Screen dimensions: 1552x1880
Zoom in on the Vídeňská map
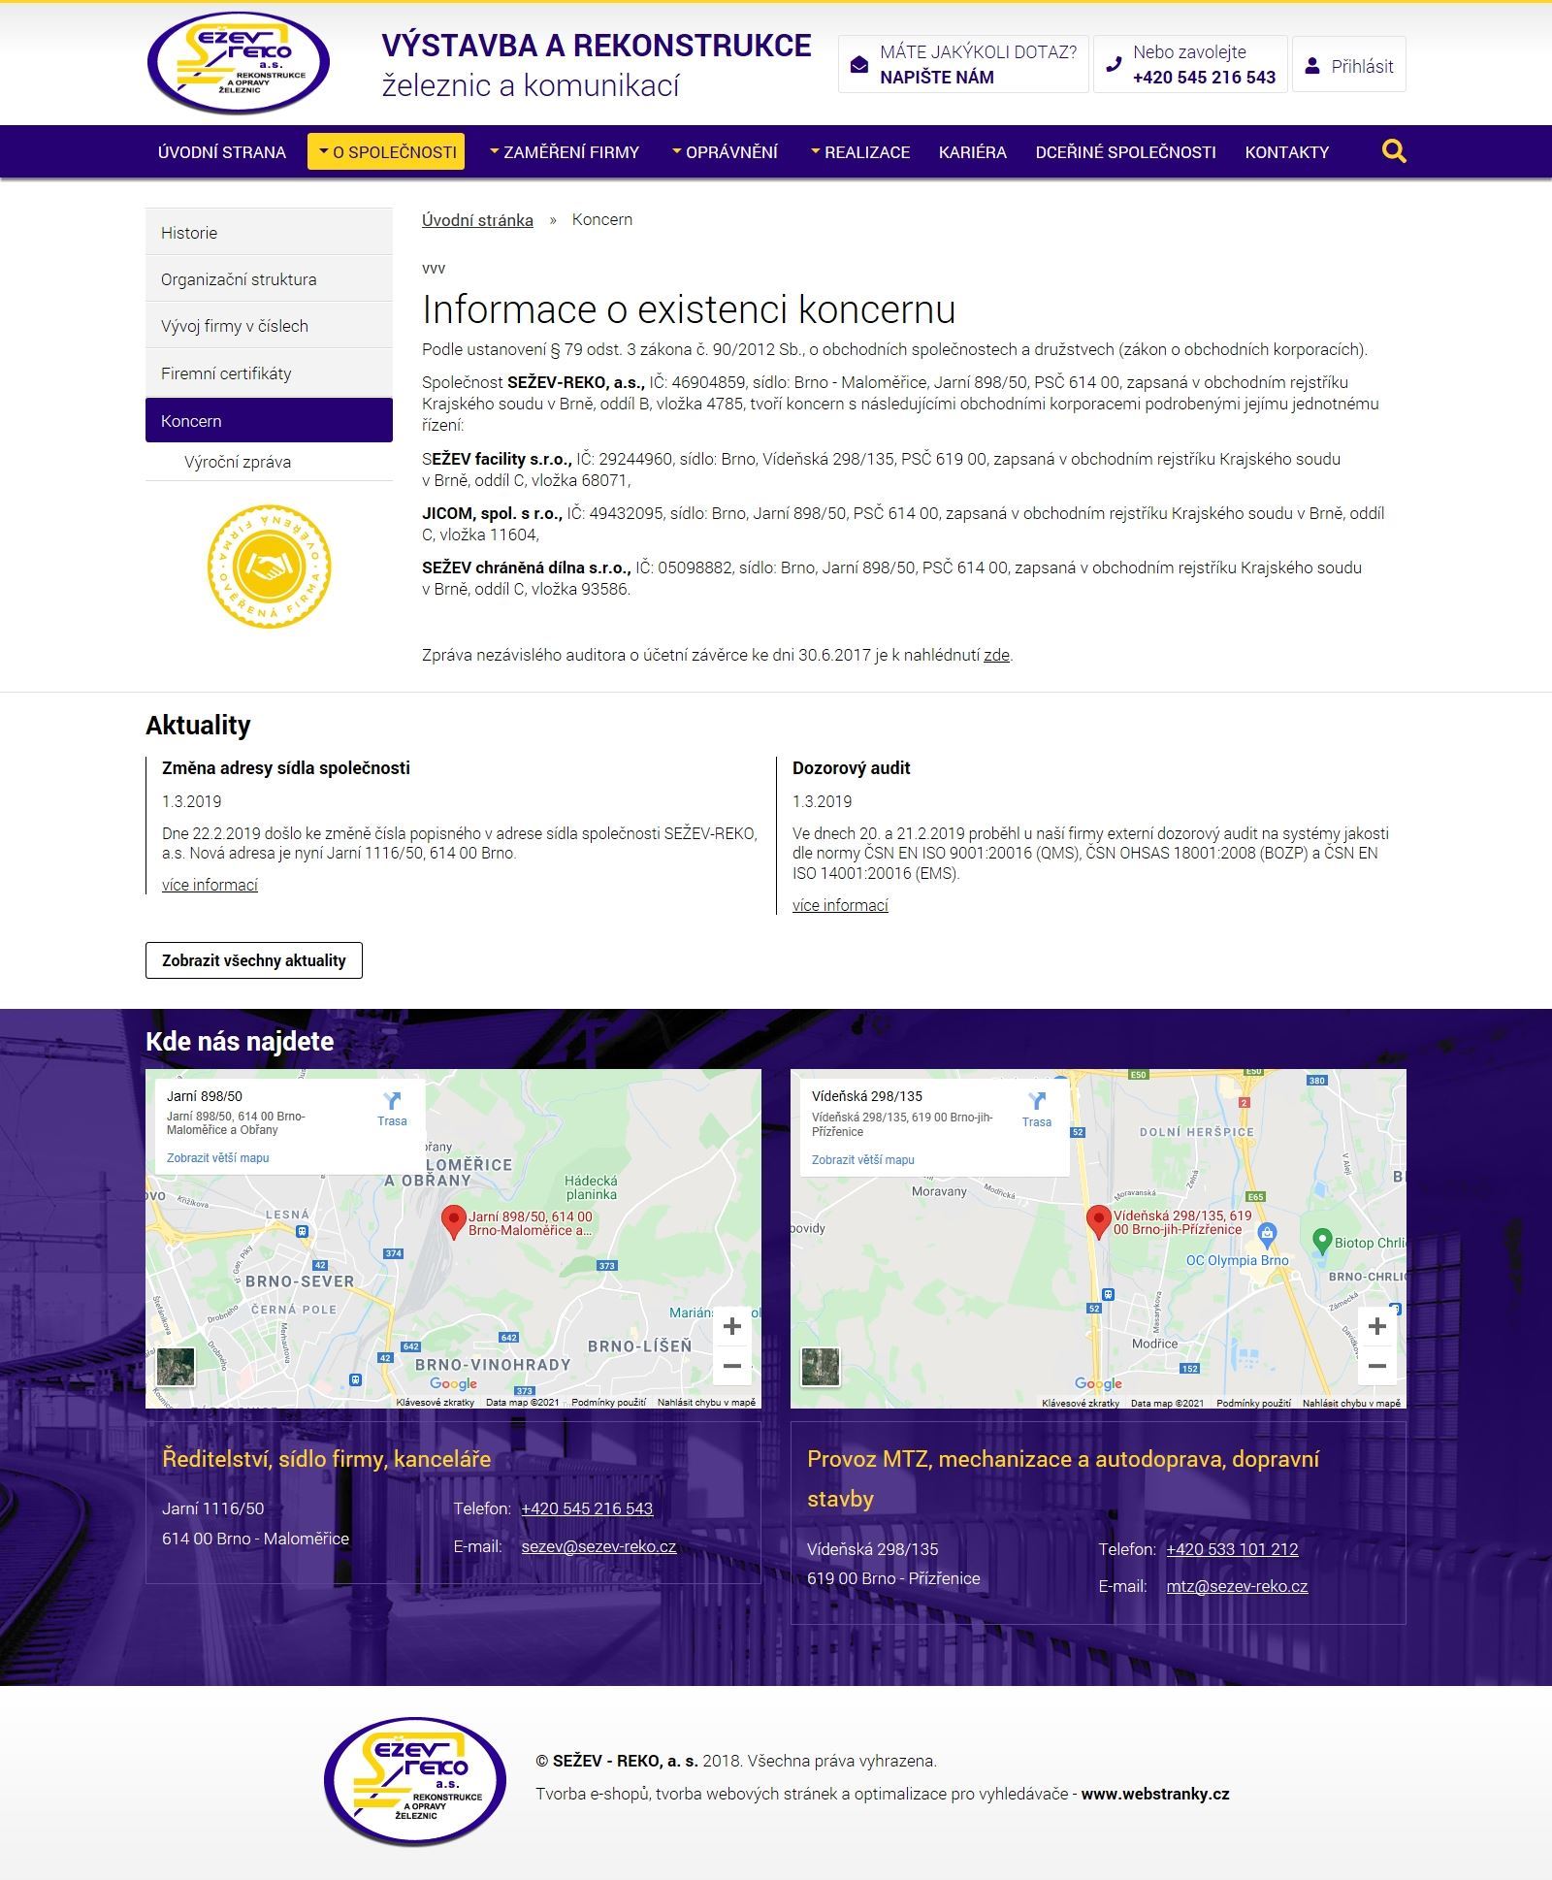click(1376, 1326)
